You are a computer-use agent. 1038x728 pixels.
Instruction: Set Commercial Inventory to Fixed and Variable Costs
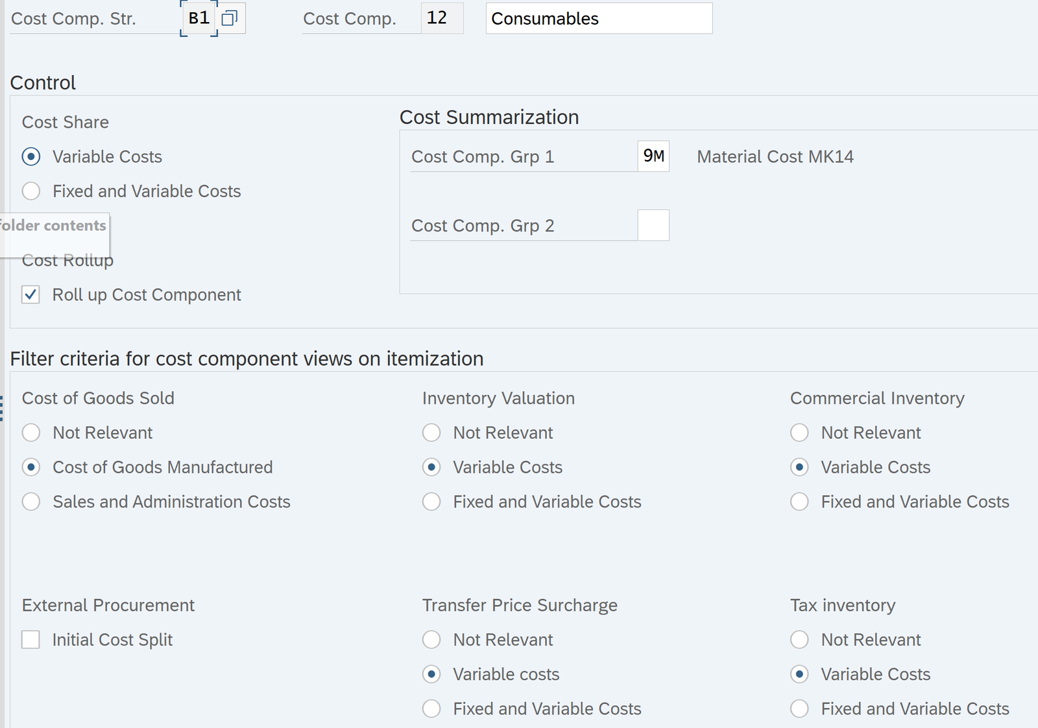point(799,502)
